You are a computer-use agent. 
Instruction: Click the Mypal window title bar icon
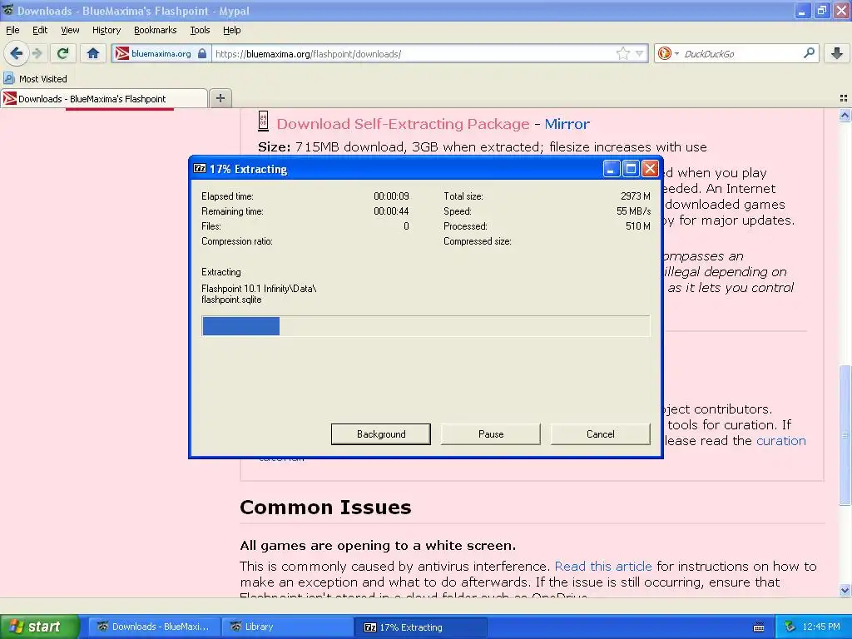click(x=7, y=10)
